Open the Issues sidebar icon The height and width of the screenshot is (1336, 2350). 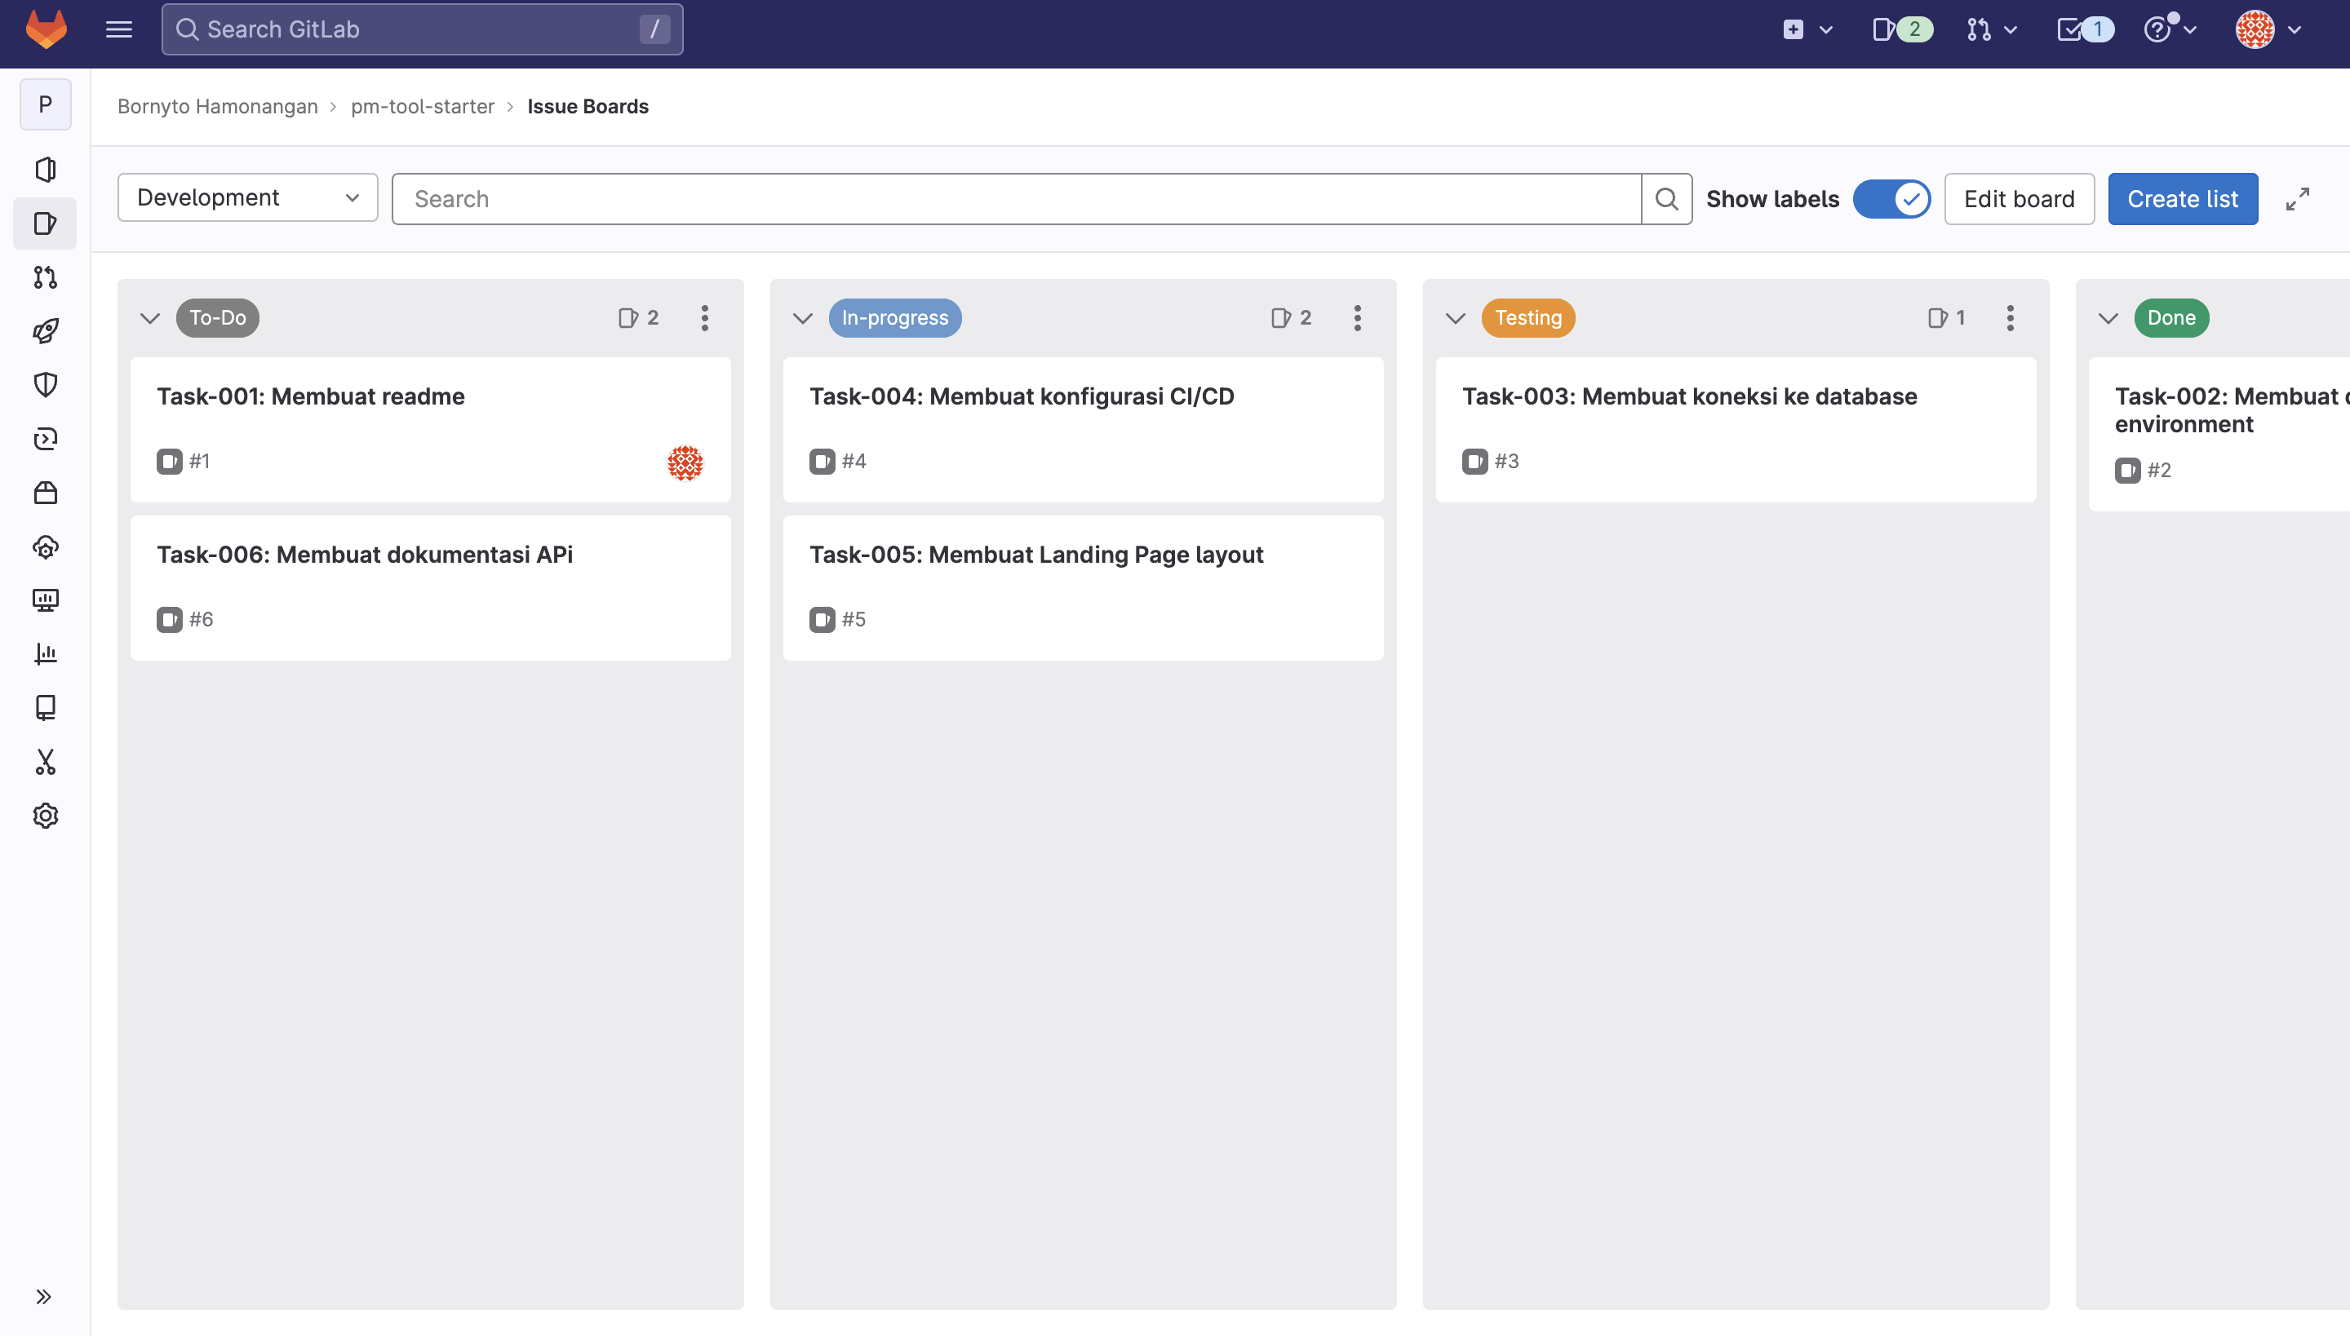[x=43, y=221]
